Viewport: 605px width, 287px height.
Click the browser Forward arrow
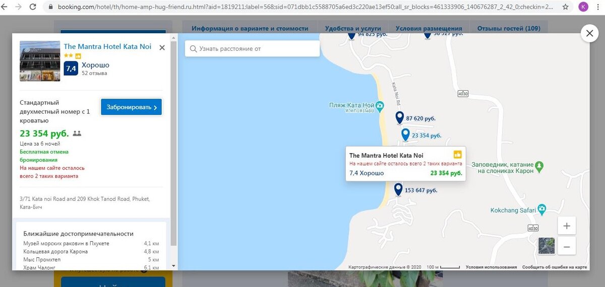pyautogui.click(x=19, y=7)
